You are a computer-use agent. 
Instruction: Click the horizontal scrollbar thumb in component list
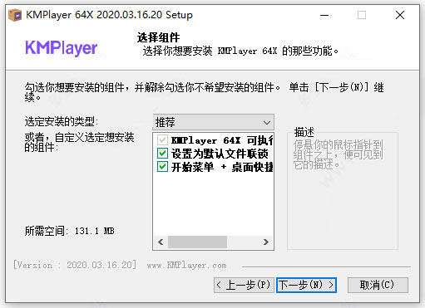click(197, 242)
